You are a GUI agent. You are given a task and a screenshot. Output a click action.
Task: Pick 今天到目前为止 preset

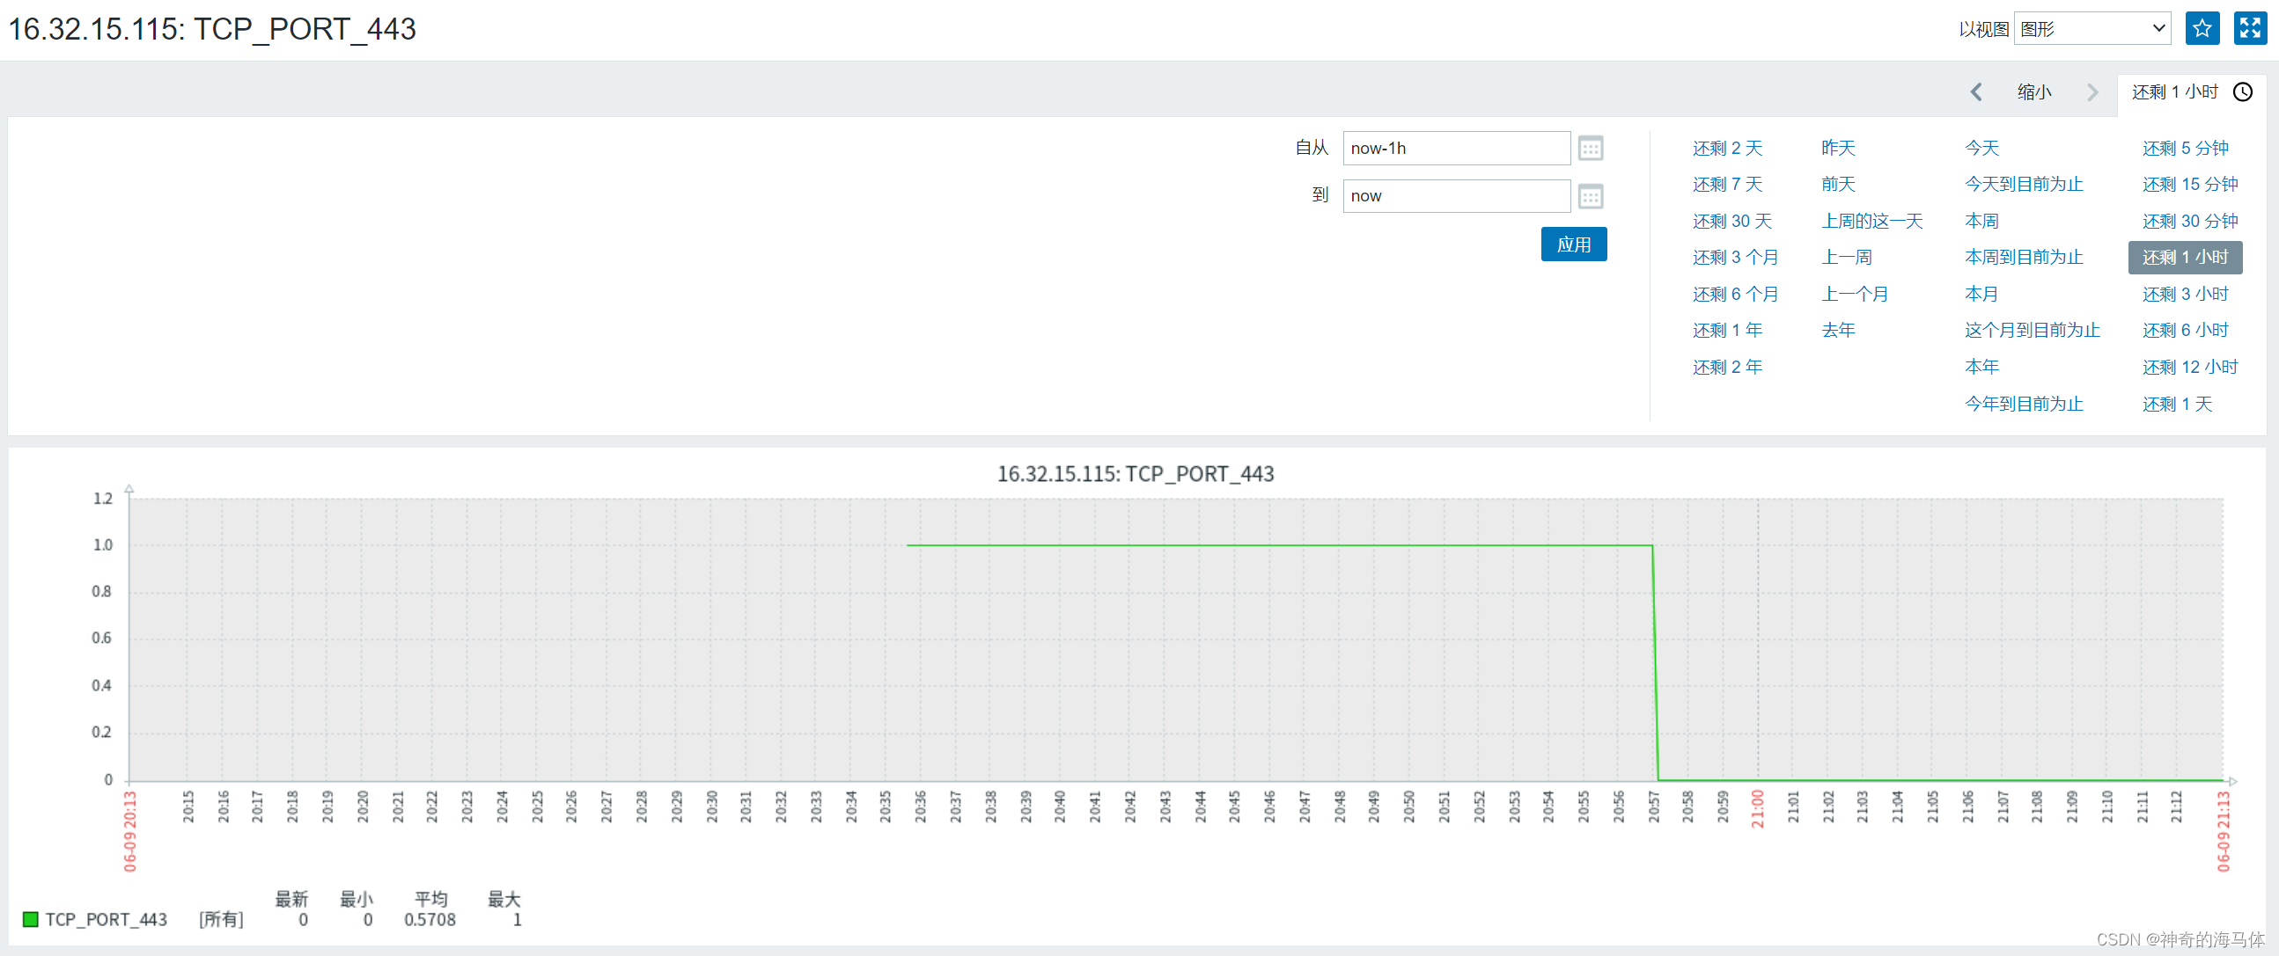pos(2024,185)
